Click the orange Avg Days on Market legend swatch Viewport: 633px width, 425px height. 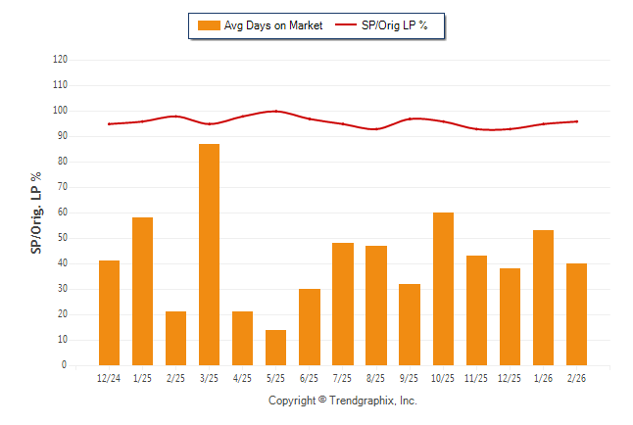coord(208,25)
